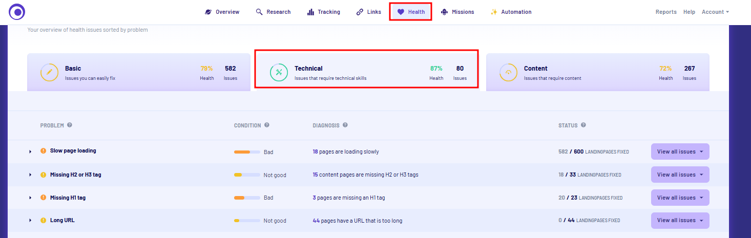Click the 582 Issues count on Basic card
Screen dimensions: 751x238
pyautogui.click(x=231, y=68)
